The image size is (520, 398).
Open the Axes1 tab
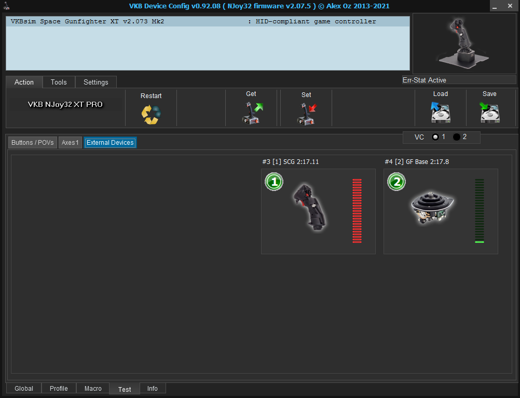click(x=70, y=143)
